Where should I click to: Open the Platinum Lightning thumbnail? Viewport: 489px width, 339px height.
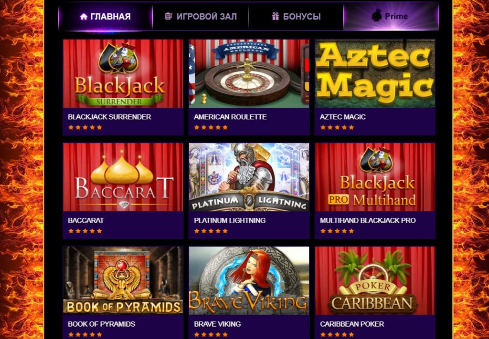pyautogui.click(x=249, y=177)
